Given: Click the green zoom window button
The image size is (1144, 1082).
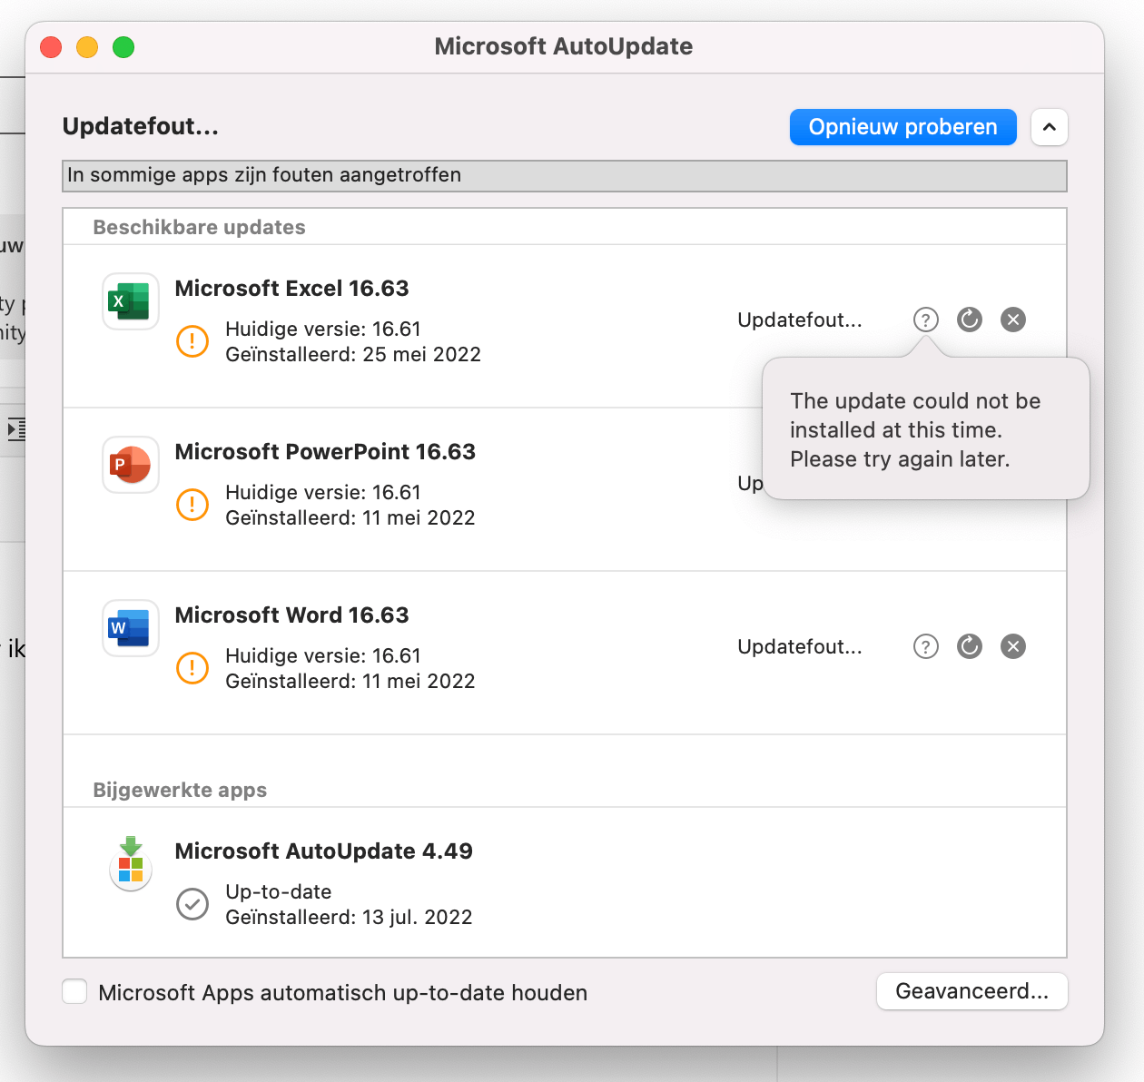Looking at the screenshot, I should tap(123, 47).
